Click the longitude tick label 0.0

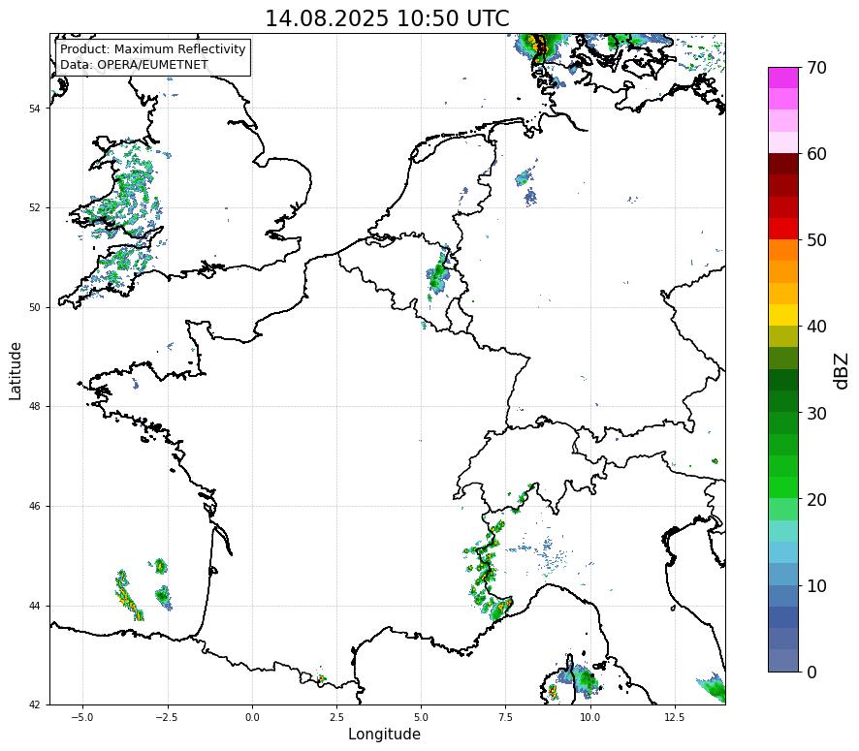pos(252,718)
